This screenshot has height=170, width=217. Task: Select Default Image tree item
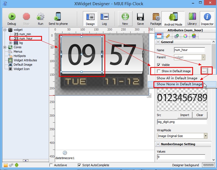pos(23,65)
